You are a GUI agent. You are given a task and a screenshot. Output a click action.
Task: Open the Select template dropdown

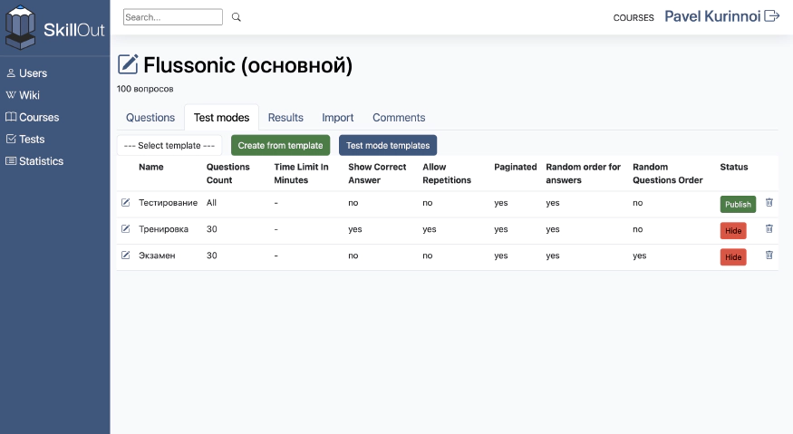coord(169,145)
